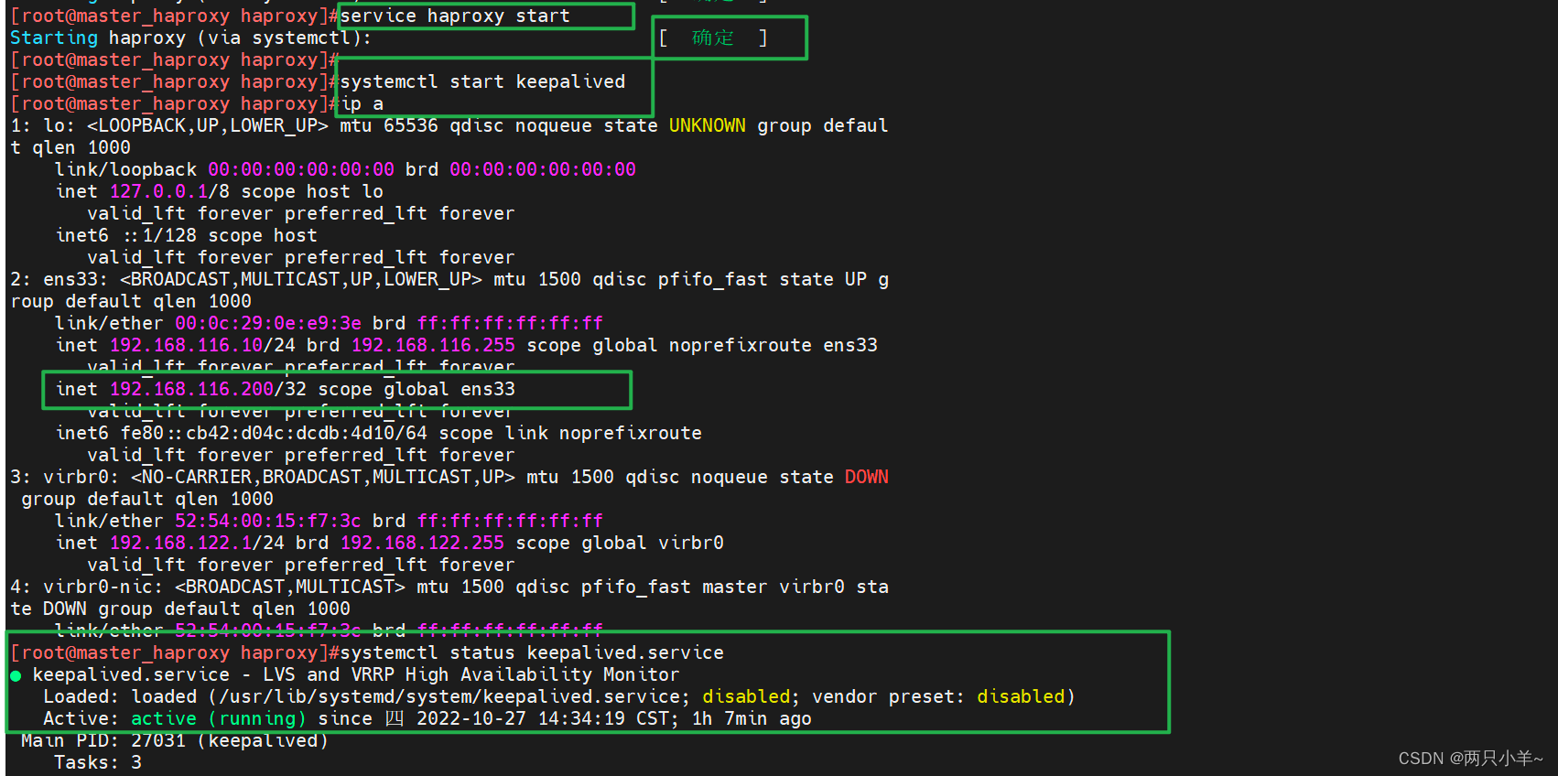Select loopback MAC '00:00:00:00:00:00' after link/loopback
This screenshot has height=776, width=1558.
tap(301, 169)
